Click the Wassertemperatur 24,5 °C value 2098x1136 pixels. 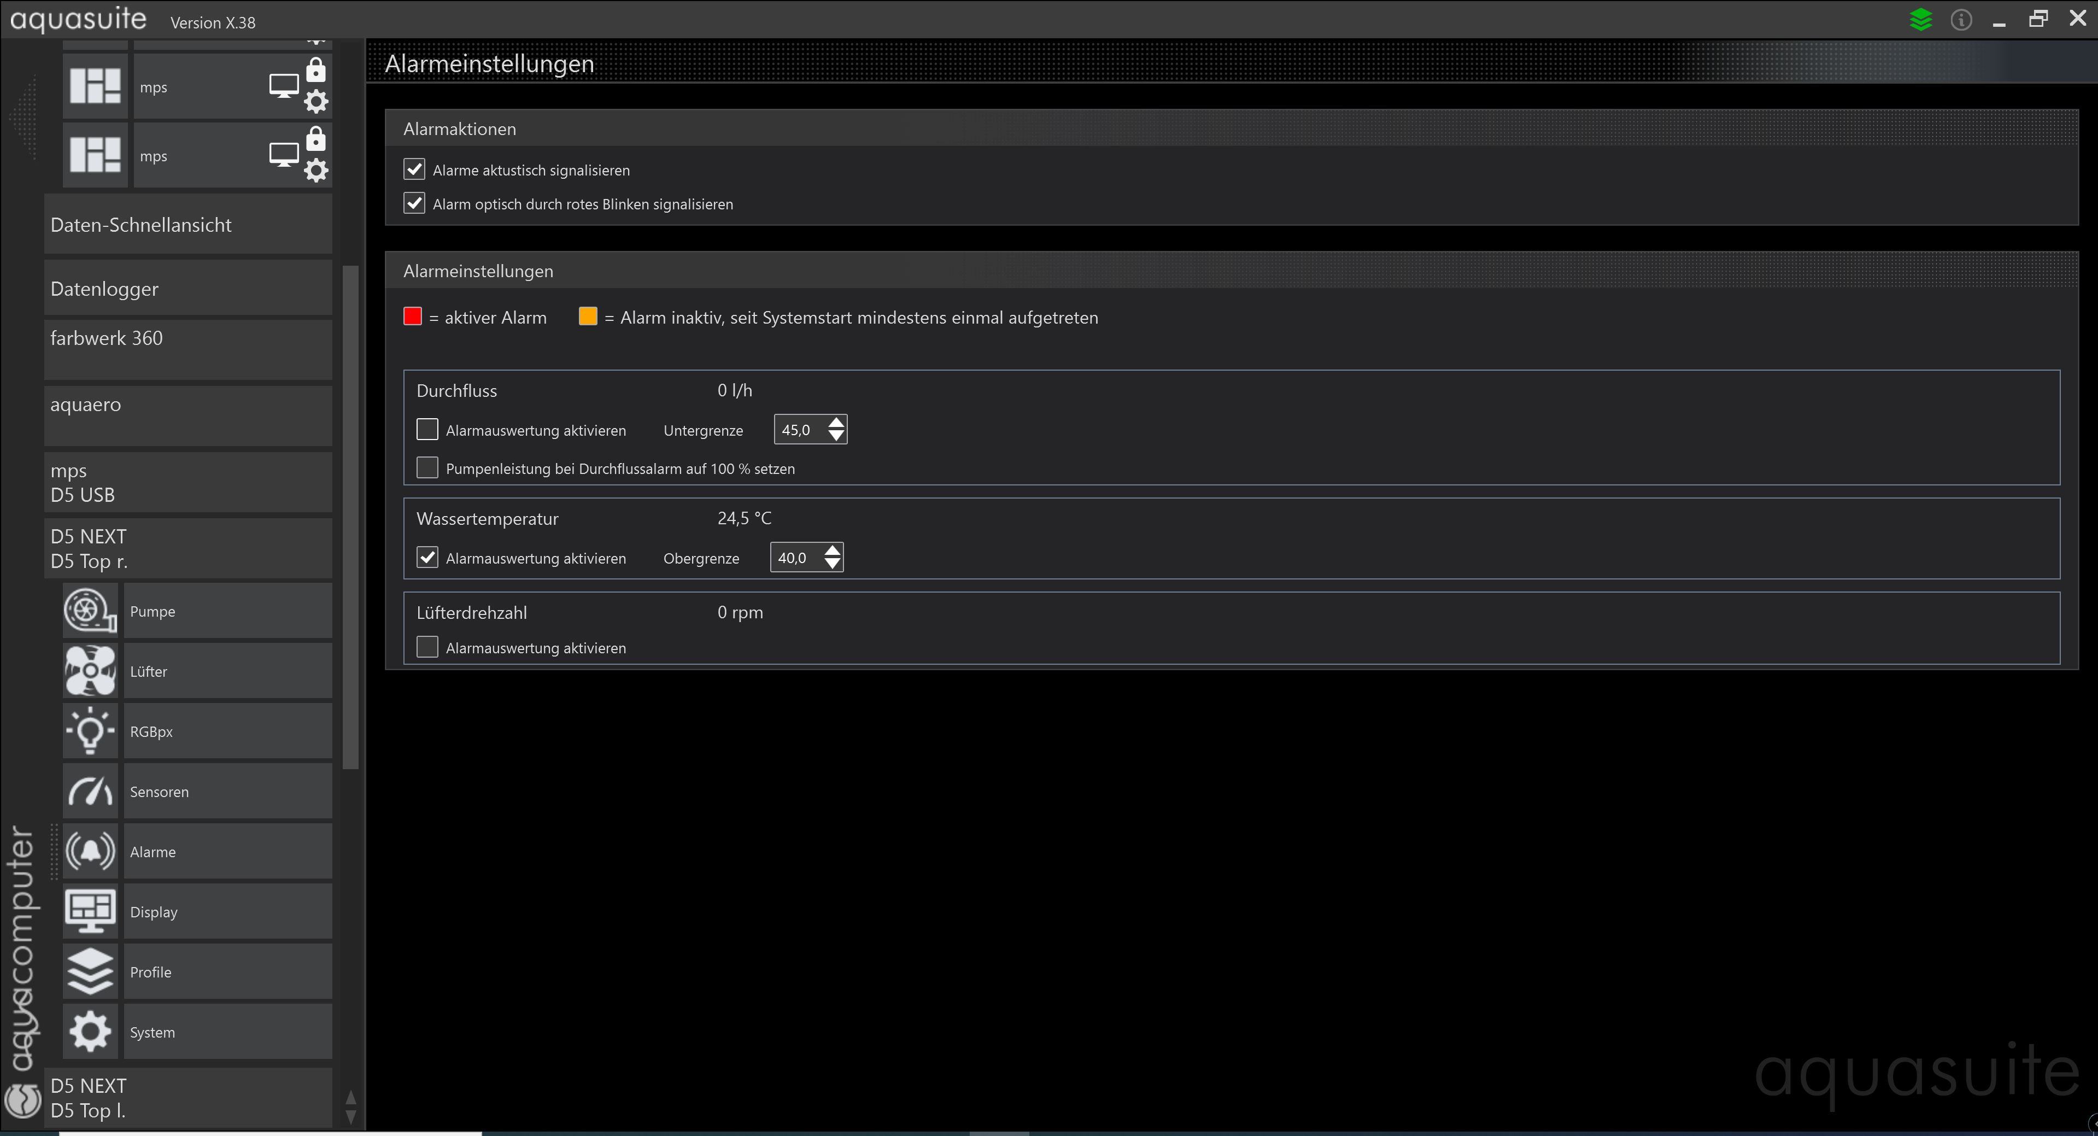(x=745, y=518)
